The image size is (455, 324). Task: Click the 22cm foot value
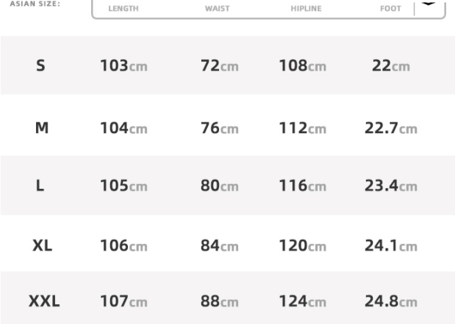tap(390, 66)
